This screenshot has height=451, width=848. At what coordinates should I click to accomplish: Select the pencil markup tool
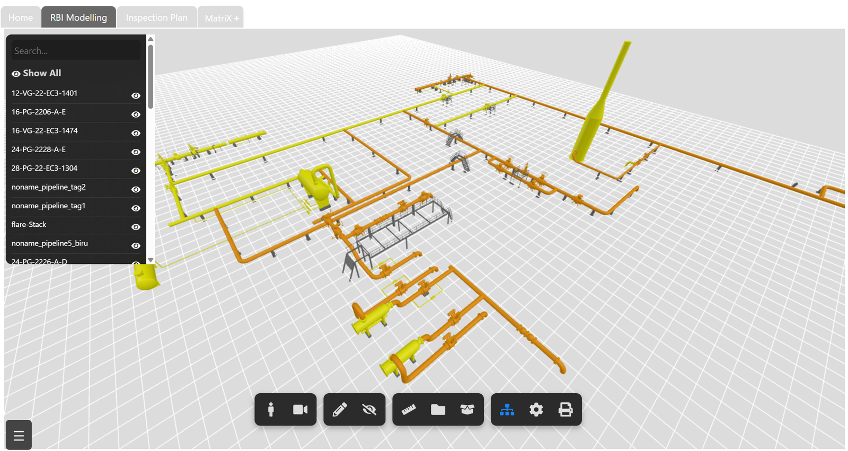340,410
